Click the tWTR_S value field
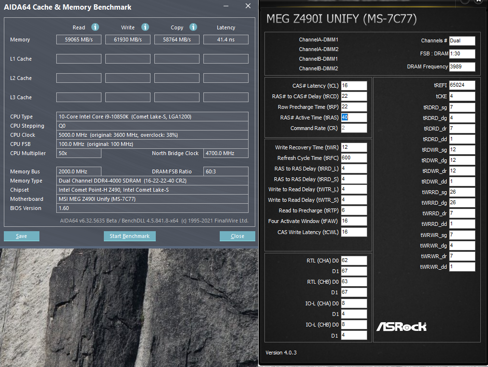The width and height of the screenshot is (488, 367). click(x=354, y=199)
